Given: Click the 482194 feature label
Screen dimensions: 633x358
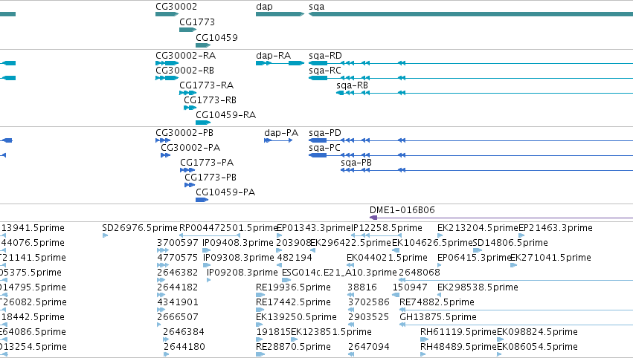Looking at the screenshot, I should pos(295,258).
